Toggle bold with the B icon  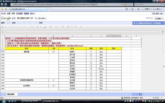point(38,27)
